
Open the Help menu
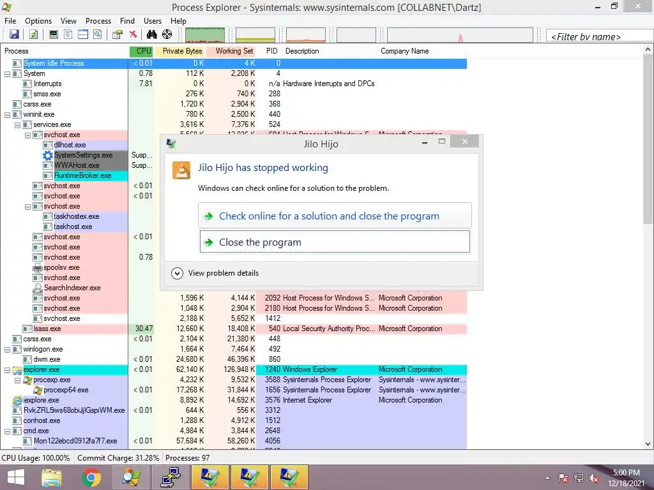coord(178,21)
